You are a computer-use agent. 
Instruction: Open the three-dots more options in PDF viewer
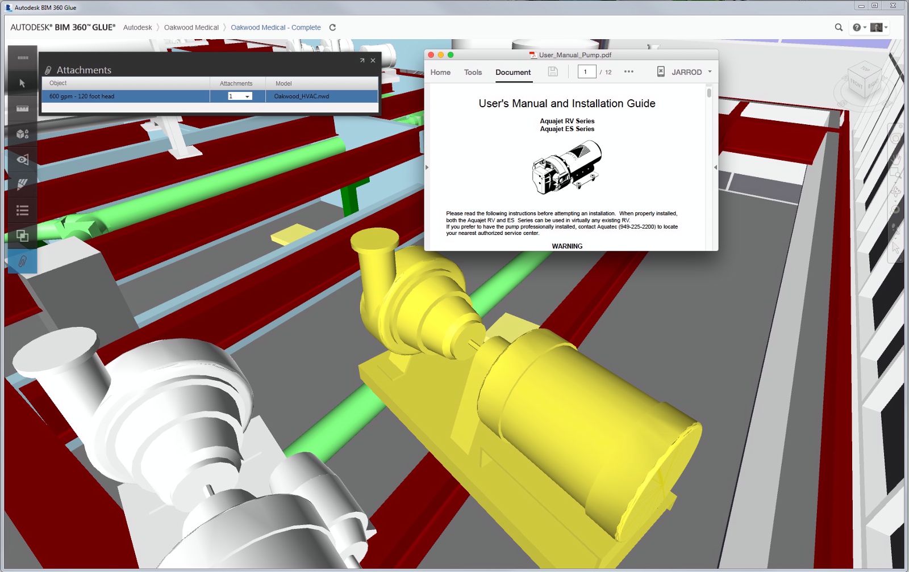click(628, 71)
